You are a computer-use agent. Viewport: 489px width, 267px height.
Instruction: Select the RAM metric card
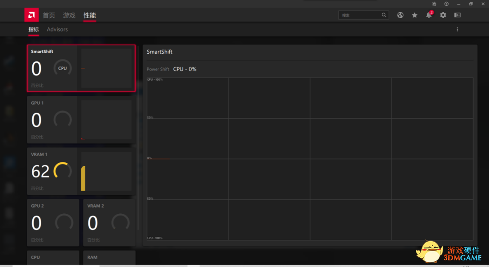pos(110,258)
